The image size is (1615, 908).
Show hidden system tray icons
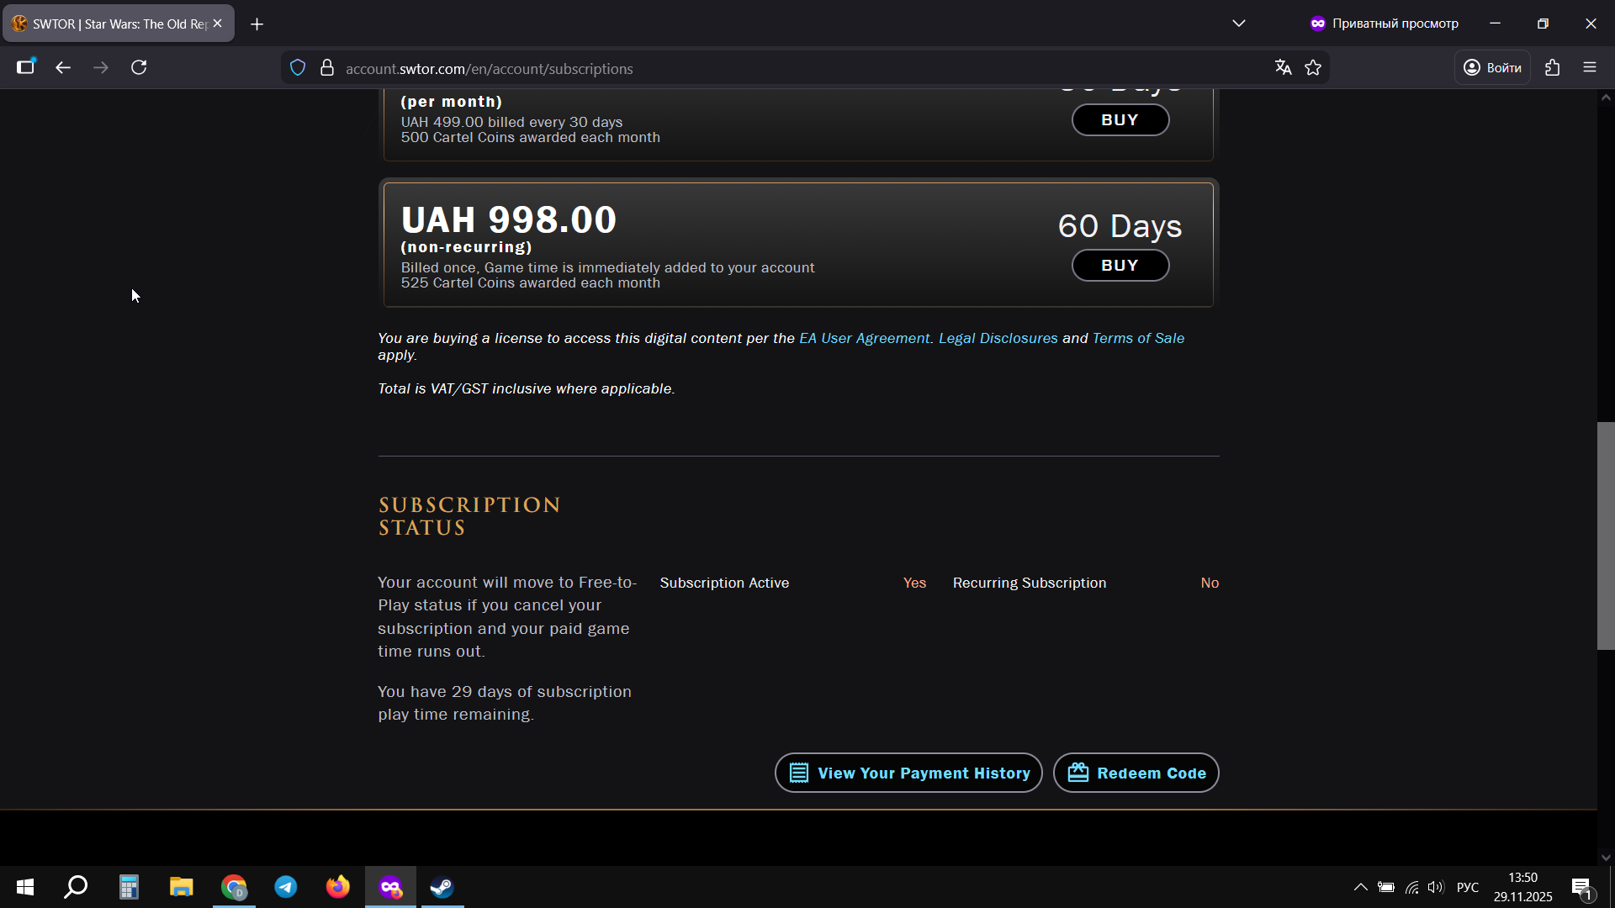1360,887
